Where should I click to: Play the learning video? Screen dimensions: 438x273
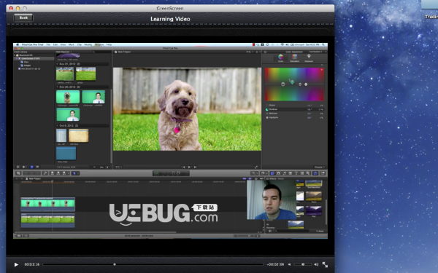tap(16, 264)
